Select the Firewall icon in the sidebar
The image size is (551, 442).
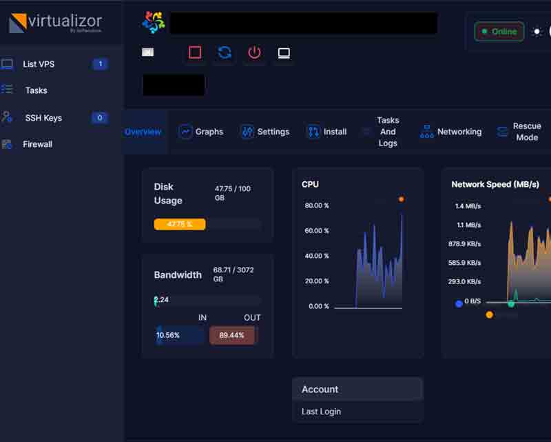click(8, 143)
